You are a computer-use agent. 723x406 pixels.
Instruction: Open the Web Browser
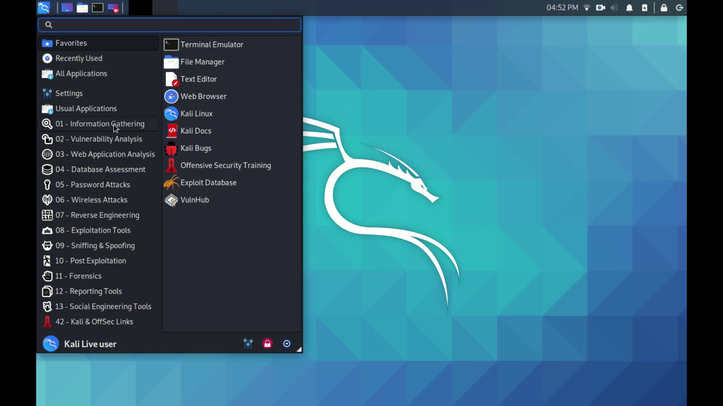(203, 96)
